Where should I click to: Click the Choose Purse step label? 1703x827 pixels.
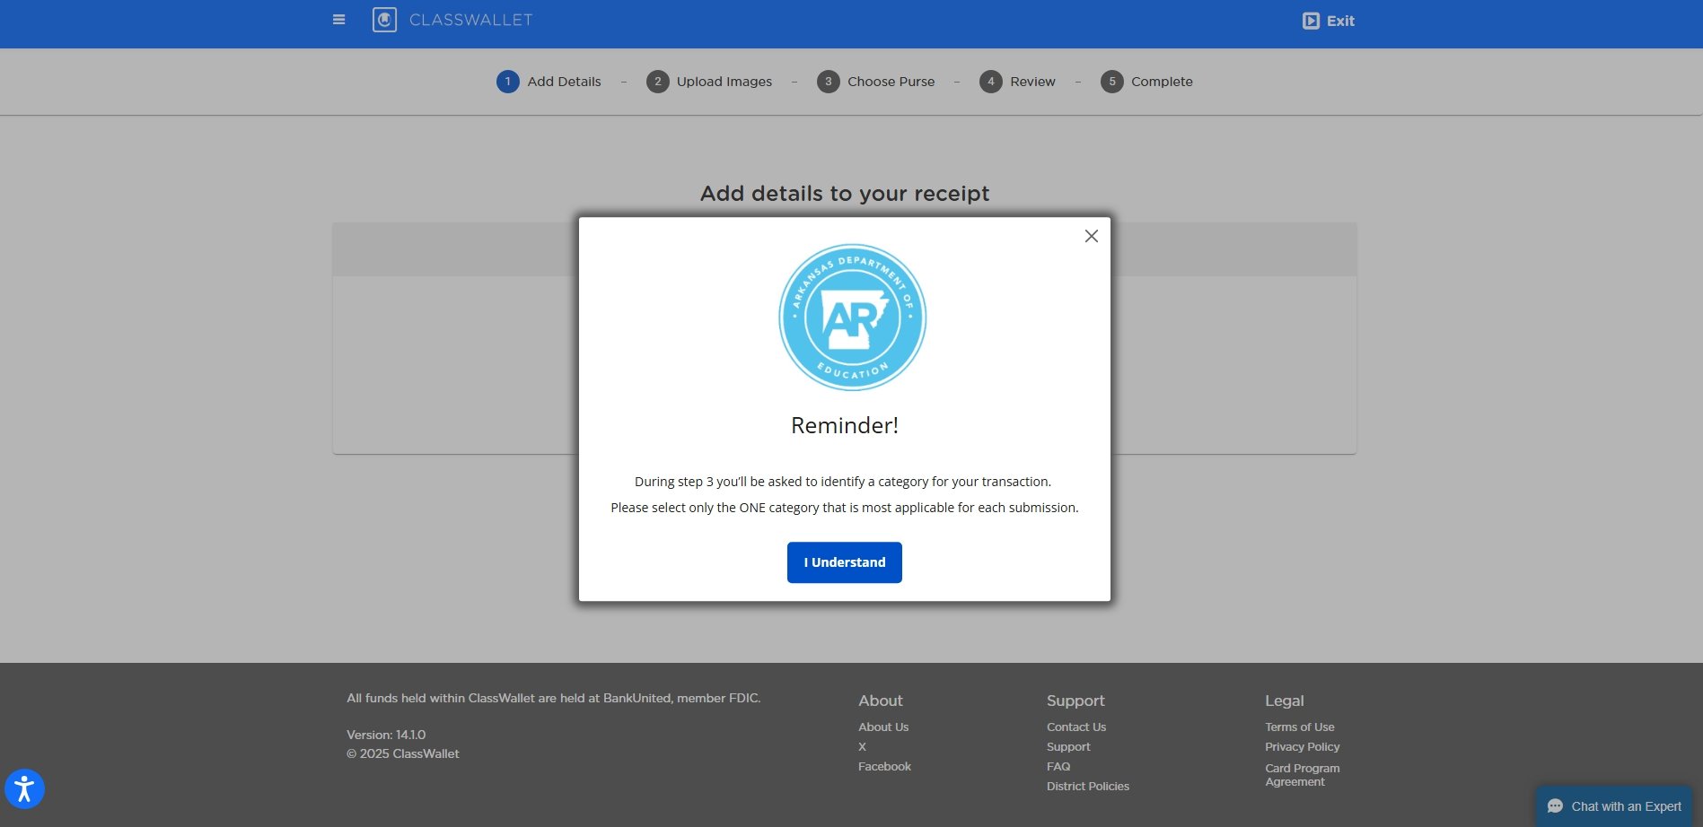(891, 82)
